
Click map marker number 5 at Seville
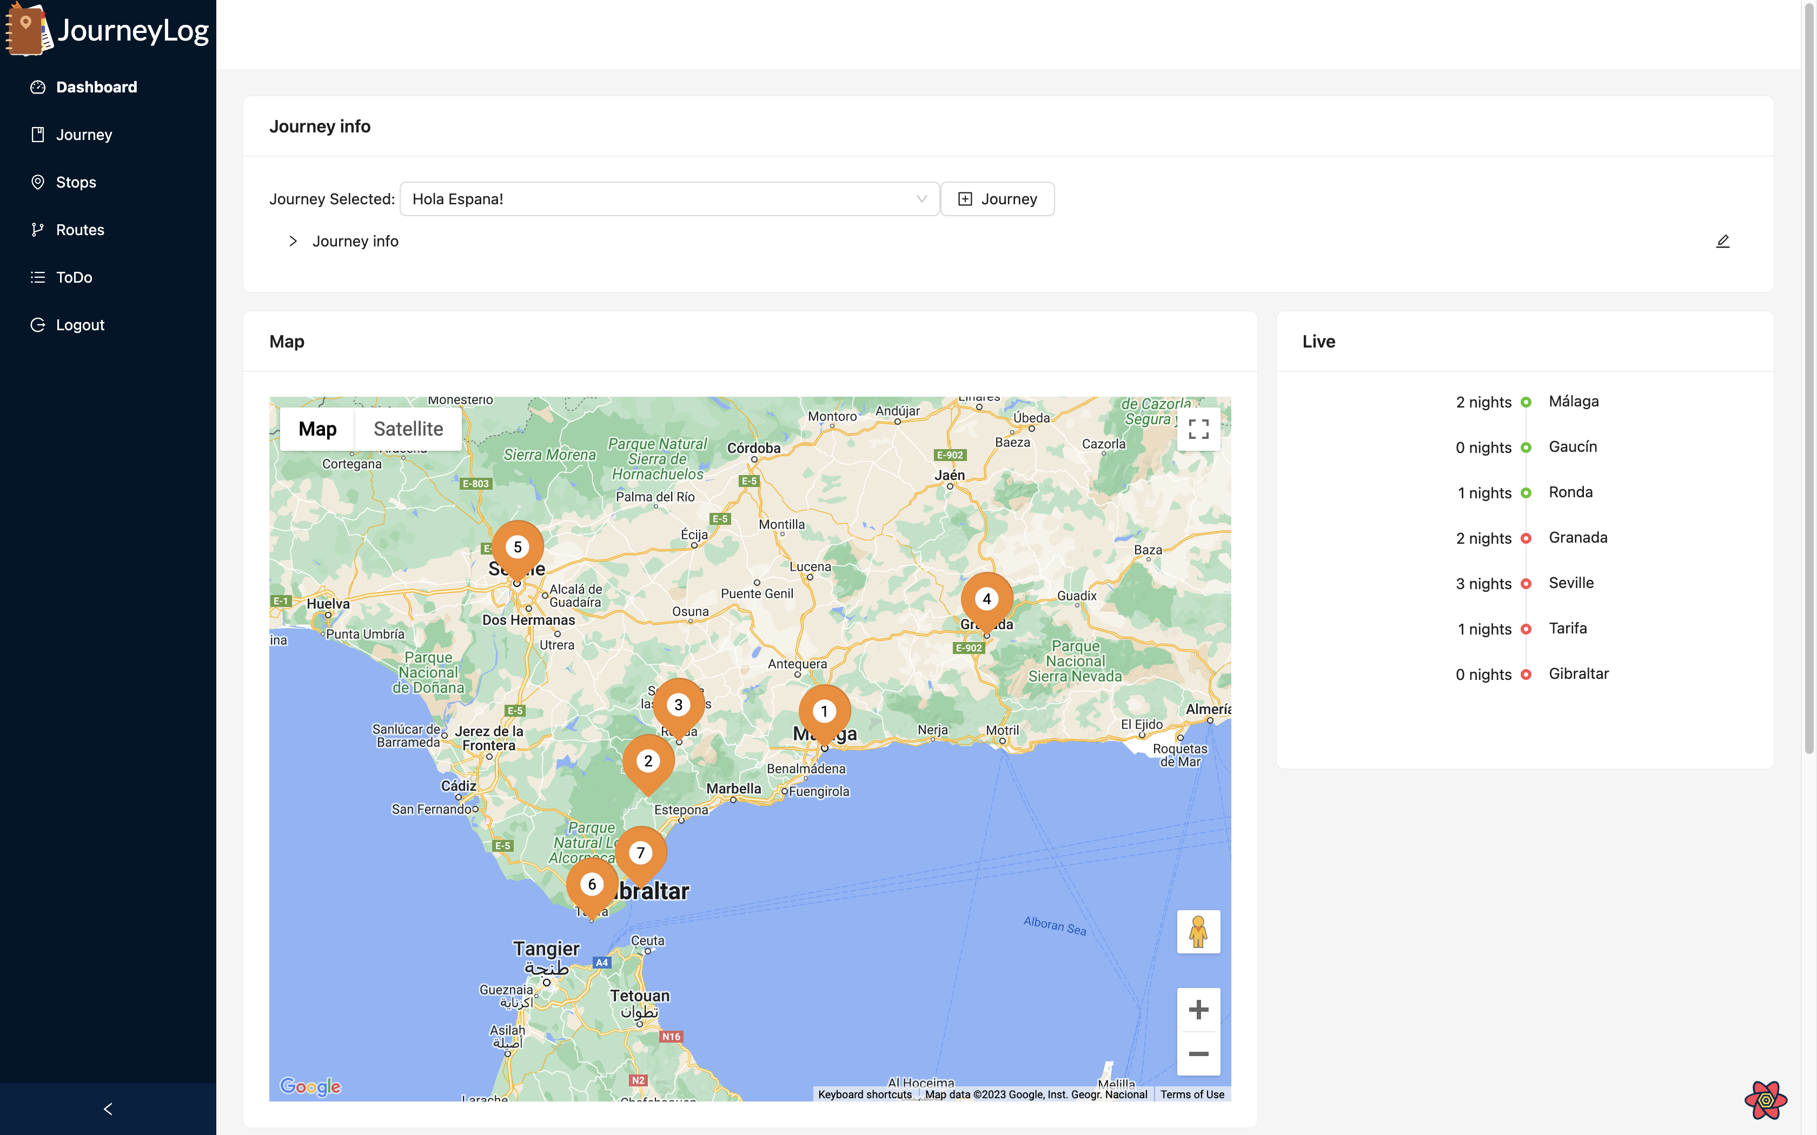[518, 549]
